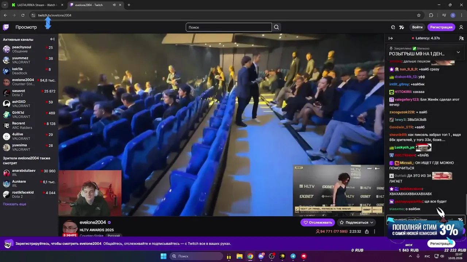Click username shevrik69 in chat
The image size is (467, 262).
point(398,135)
